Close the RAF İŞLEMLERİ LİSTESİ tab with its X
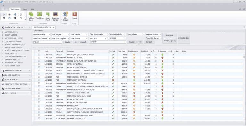The height and width of the screenshot is (126, 246). pos(54,27)
